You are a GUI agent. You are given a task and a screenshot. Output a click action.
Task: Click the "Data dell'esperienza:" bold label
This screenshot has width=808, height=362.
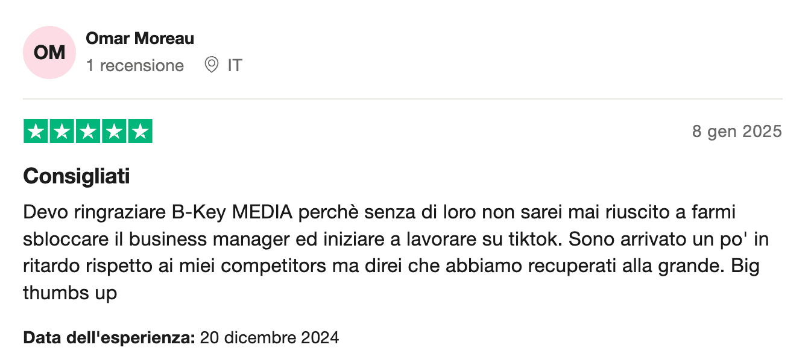click(x=109, y=337)
